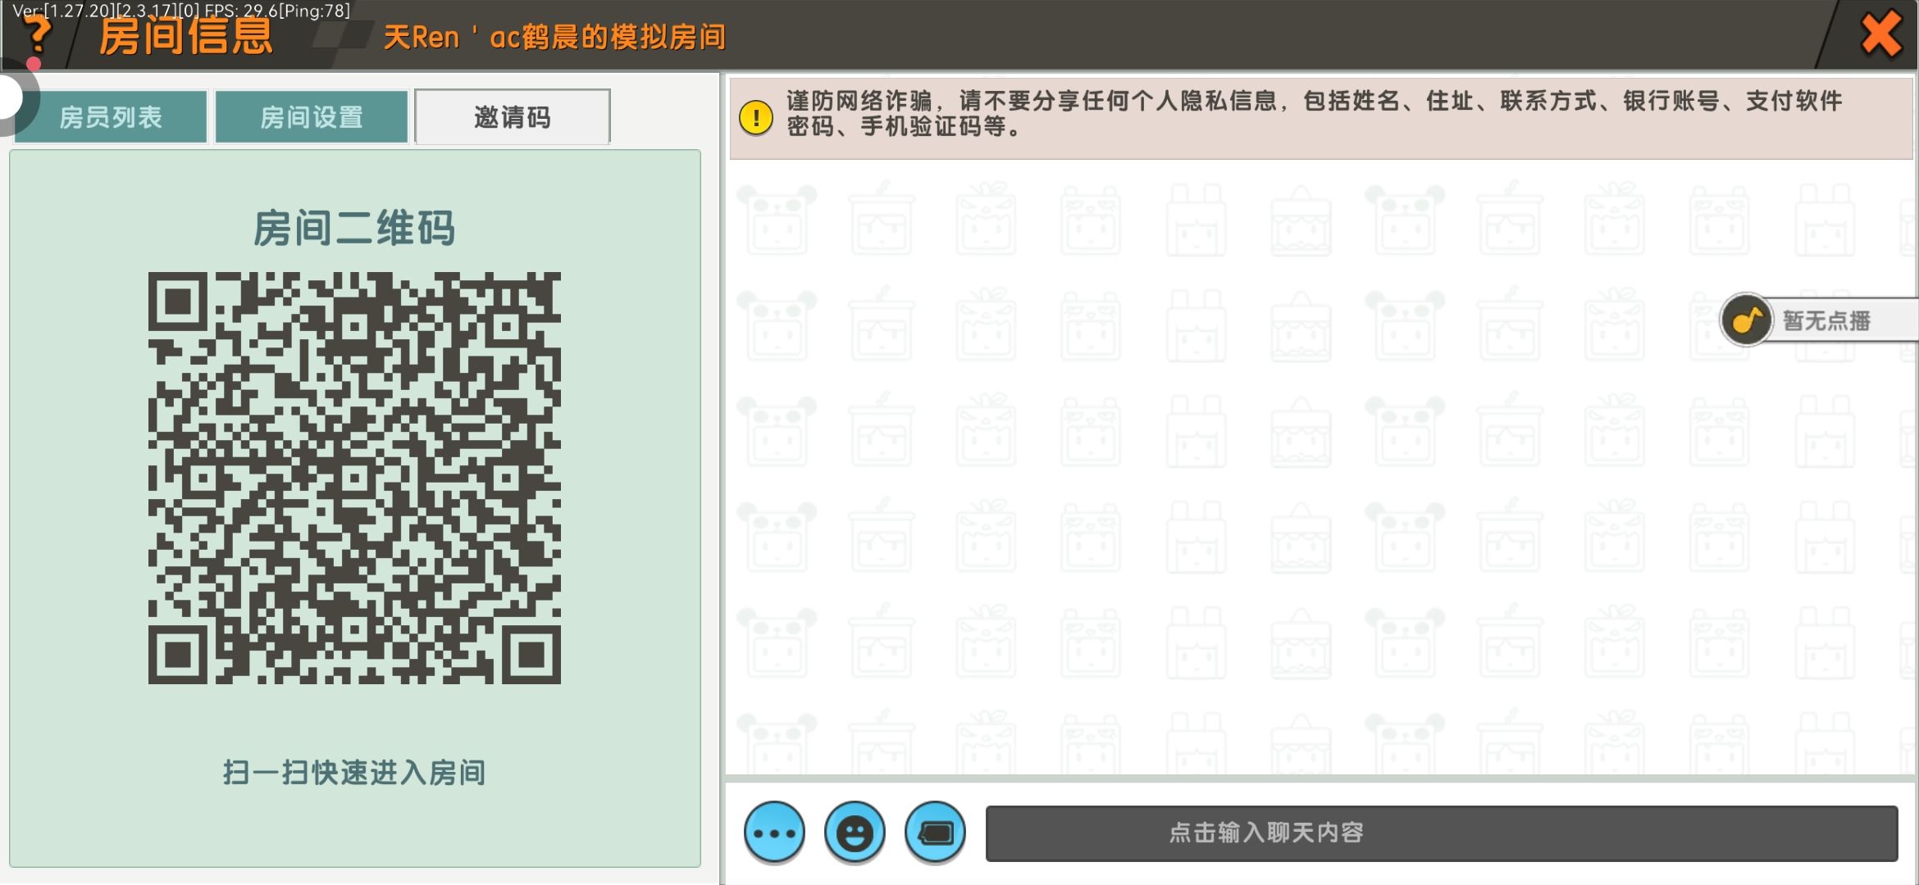The height and width of the screenshot is (885, 1919).
Task: Open the 房员列表 member list tab
Action: (x=111, y=117)
